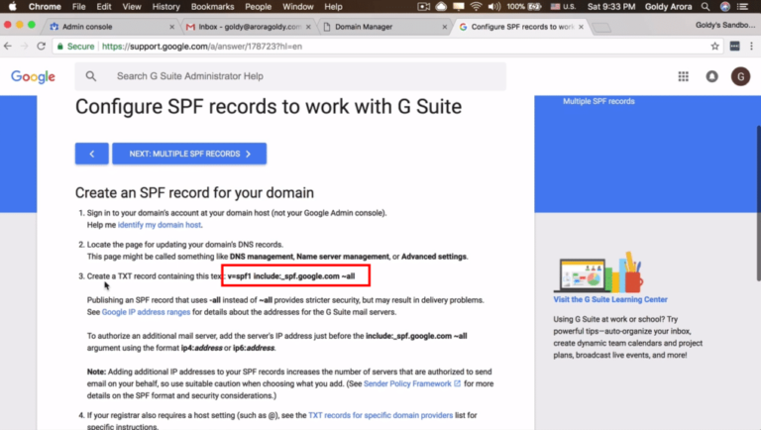Close the Admin console tab
This screenshot has height=430, width=761.
(x=171, y=27)
